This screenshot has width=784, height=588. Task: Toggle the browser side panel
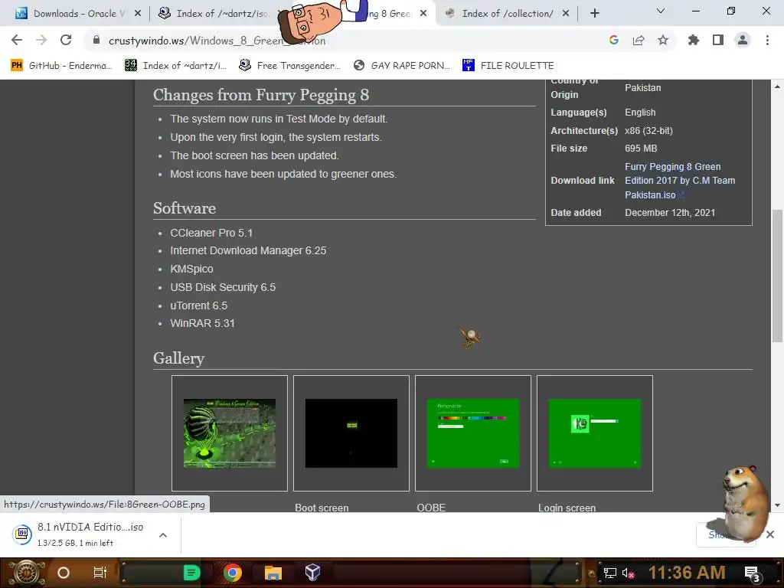coord(718,40)
